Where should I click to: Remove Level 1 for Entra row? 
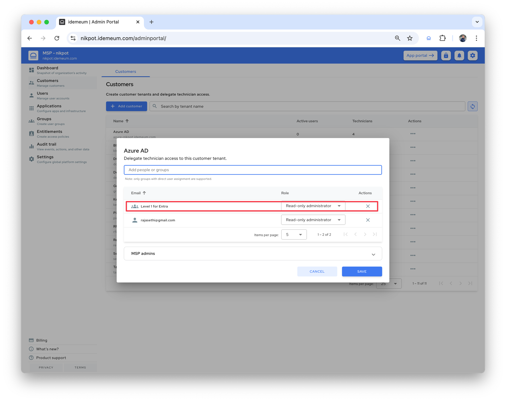pos(368,206)
